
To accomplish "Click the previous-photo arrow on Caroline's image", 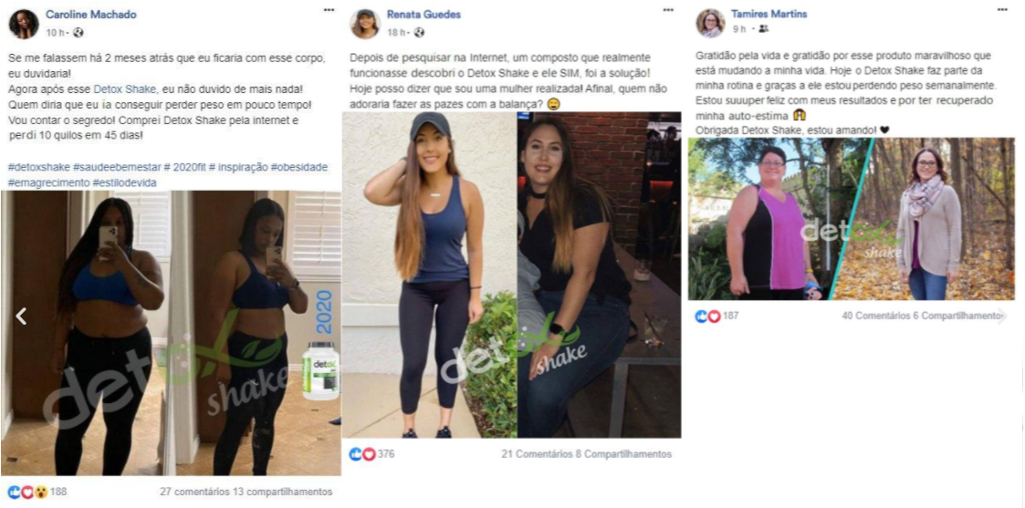I will 21,316.
